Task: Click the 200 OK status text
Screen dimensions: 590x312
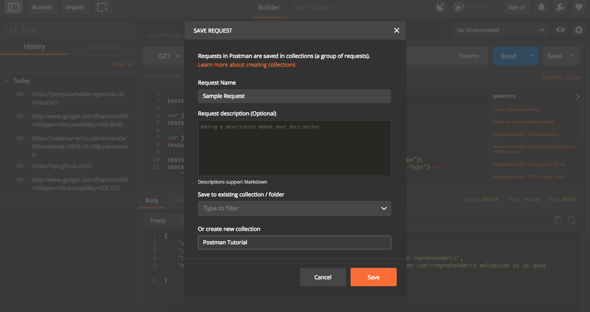Action: 491,200
